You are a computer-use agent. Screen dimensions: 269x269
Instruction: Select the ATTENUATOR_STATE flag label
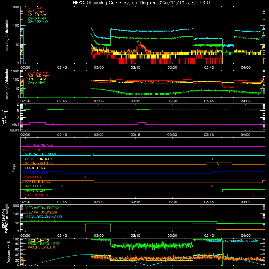point(41,145)
